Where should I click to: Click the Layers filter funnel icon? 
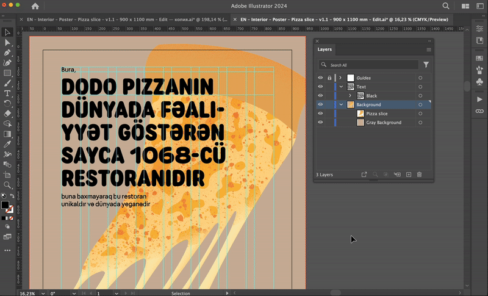(426, 65)
